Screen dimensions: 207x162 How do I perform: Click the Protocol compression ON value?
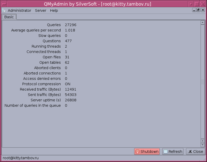67,84
